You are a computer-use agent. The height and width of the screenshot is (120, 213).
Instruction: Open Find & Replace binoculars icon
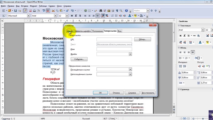(101, 11)
